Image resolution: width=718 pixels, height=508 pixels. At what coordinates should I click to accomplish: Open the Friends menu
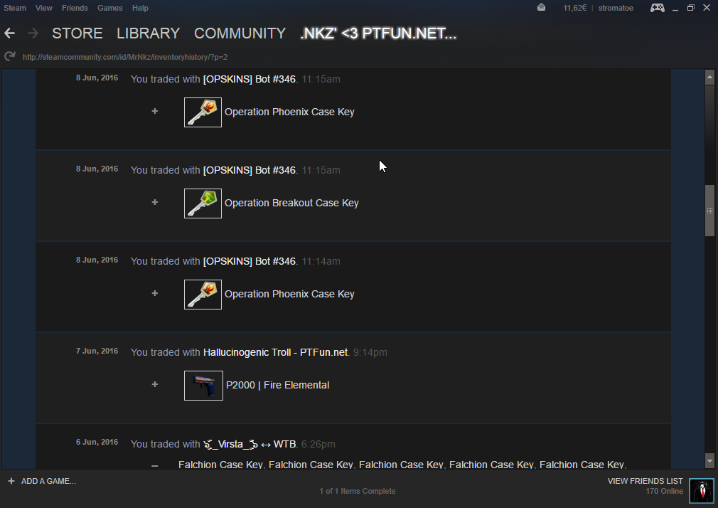(75, 8)
